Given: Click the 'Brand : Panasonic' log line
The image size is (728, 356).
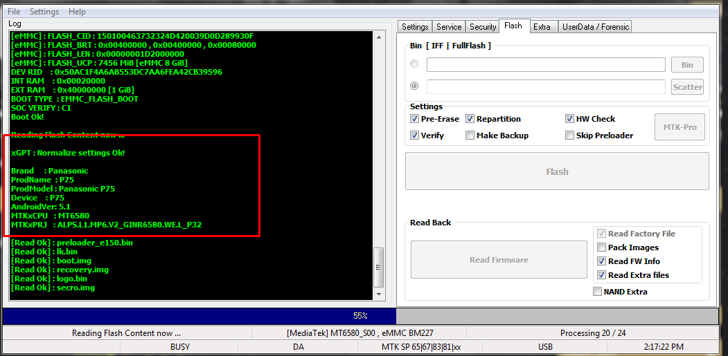Looking at the screenshot, I should (49, 171).
